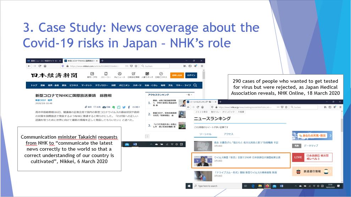This screenshot has width=351, height=197.
Task: Switch to ソーシャル ranking tab
Action: point(205,134)
